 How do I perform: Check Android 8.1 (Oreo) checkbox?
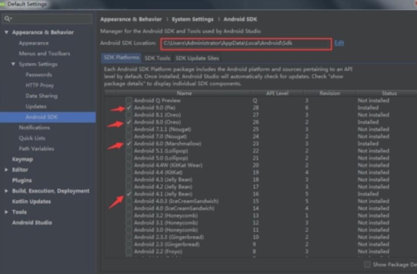coord(129,115)
